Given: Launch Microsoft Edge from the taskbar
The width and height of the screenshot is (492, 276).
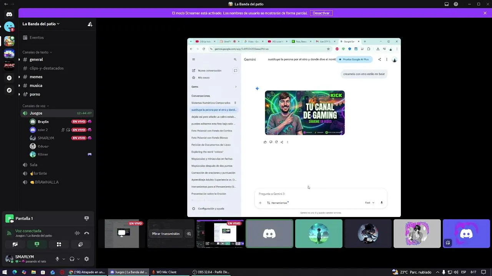Looking at the screenshot, I should pos(14,272).
